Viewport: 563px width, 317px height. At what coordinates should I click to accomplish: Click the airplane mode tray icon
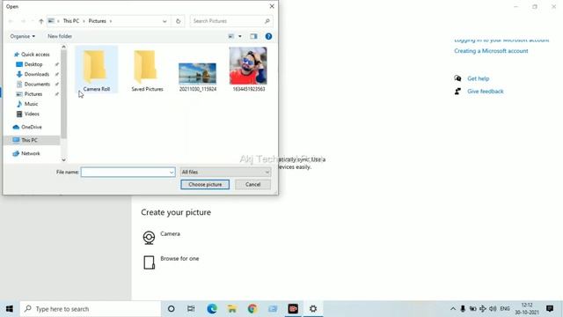point(483,309)
